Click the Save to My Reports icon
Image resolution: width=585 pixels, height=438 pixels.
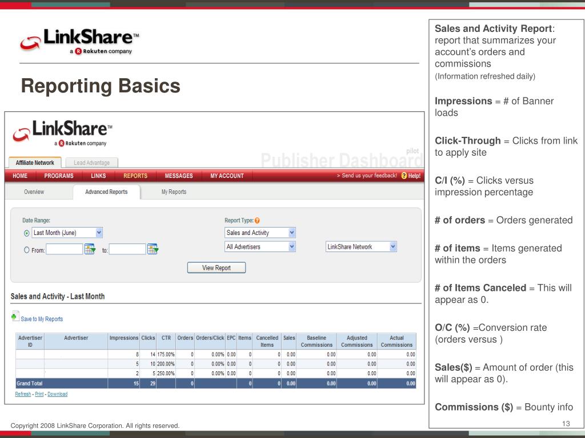click(x=15, y=316)
